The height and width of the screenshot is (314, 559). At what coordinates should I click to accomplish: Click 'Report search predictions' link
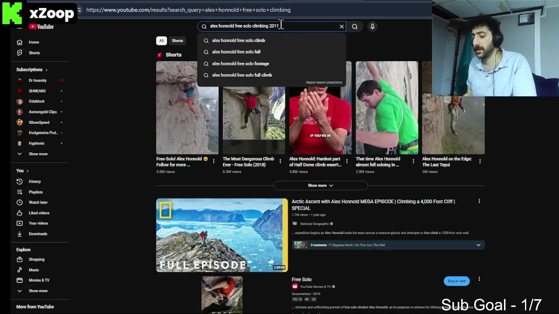coord(324,82)
